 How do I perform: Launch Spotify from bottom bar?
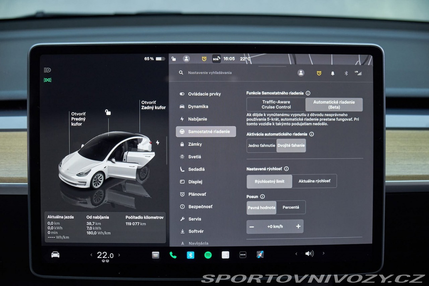click(x=208, y=255)
